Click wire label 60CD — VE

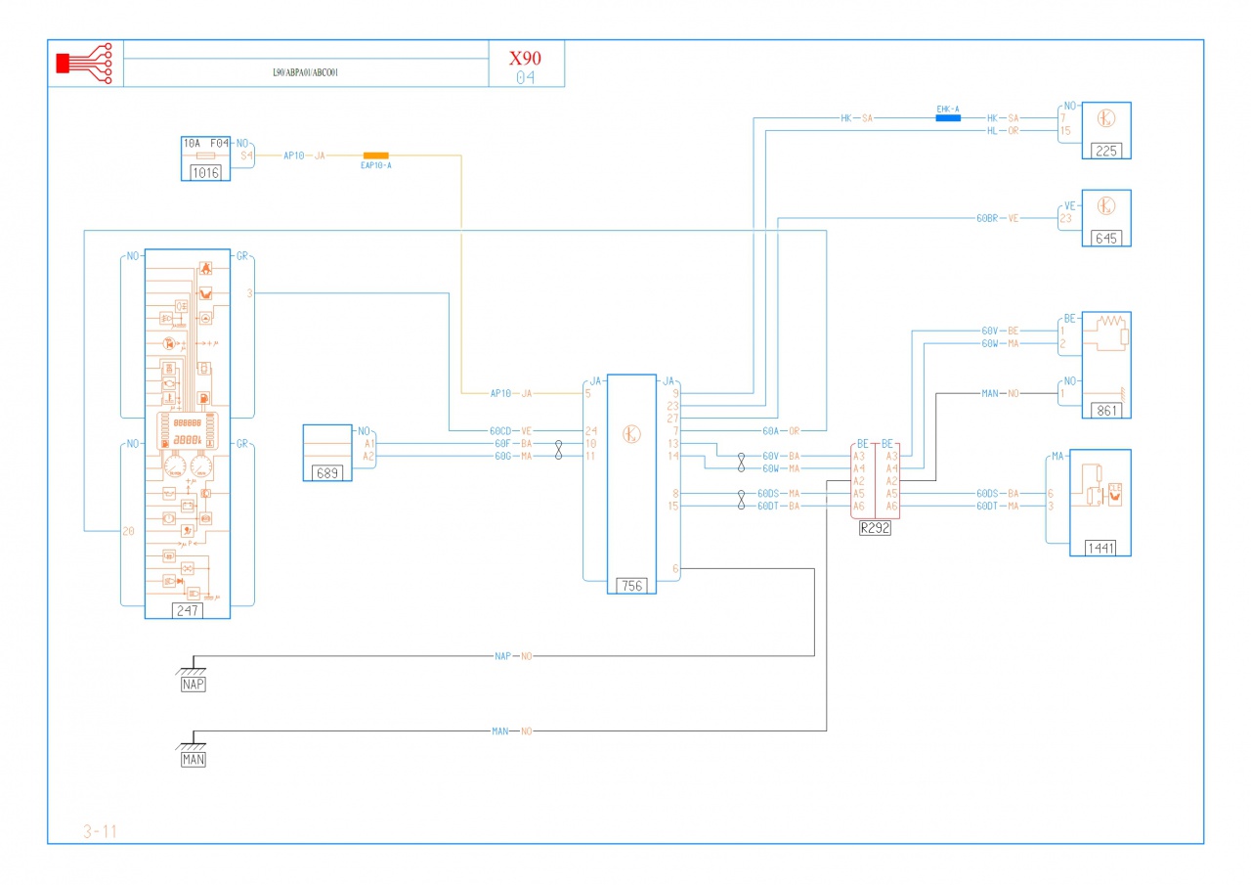tap(510, 430)
